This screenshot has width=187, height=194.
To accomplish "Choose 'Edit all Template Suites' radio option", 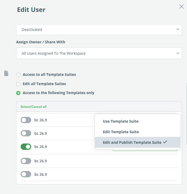I will (x=18, y=84).
